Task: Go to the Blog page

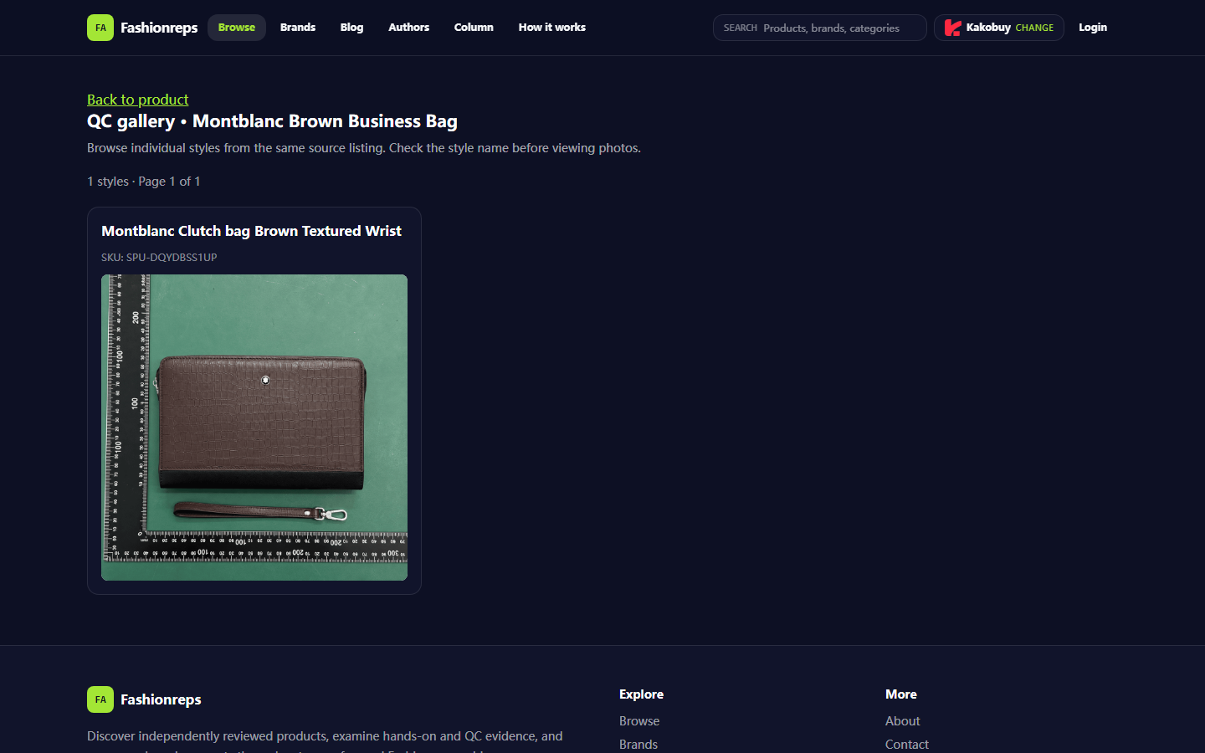Action: (x=351, y=28)
